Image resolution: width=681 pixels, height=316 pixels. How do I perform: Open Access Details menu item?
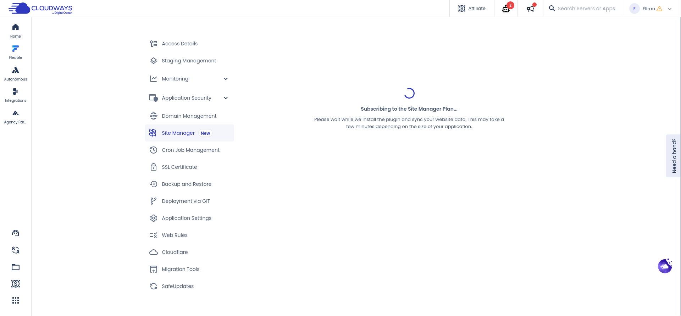pos(190,44)
